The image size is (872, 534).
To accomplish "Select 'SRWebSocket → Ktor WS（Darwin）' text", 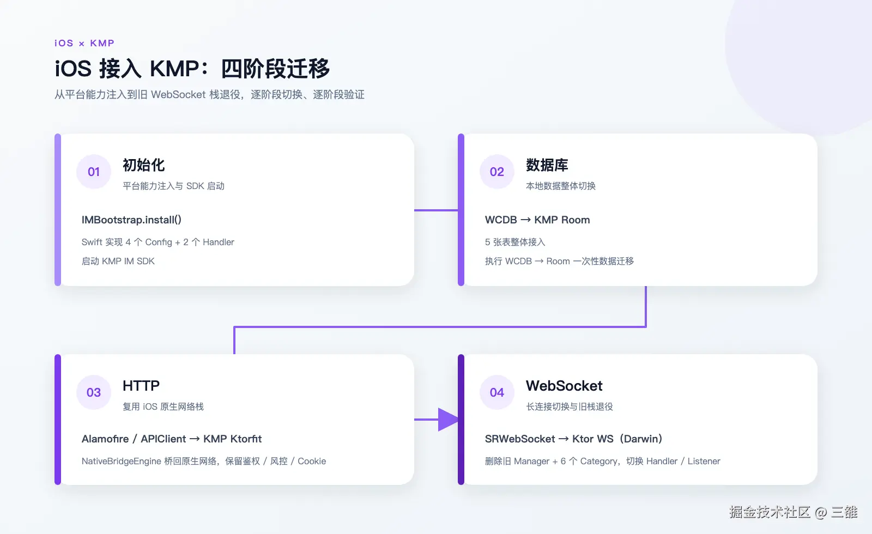I will pyautogui.click(x=574, y=439).
